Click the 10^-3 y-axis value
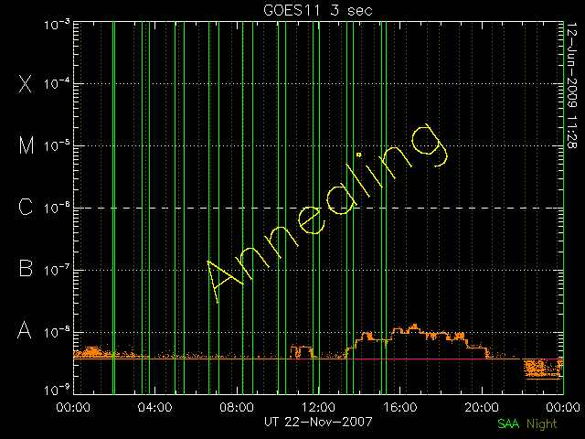This screenshot has height=439, width=585. coord(57,25)
